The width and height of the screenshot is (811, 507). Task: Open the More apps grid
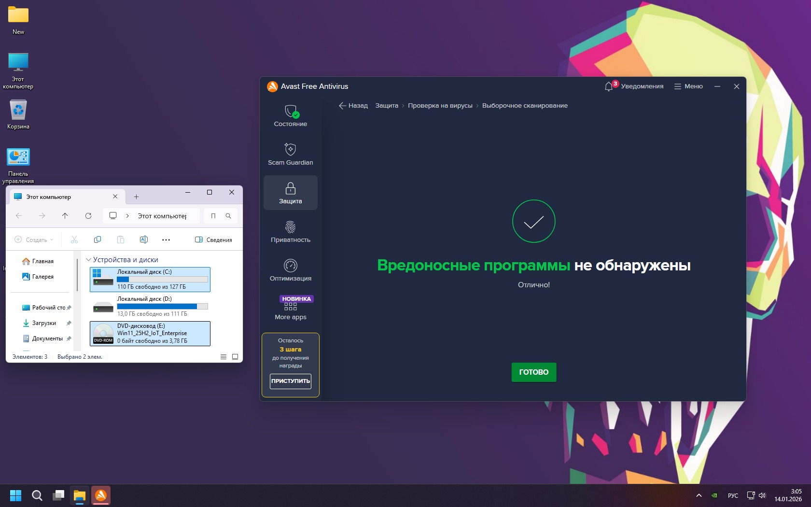click(x=290, y=309)
